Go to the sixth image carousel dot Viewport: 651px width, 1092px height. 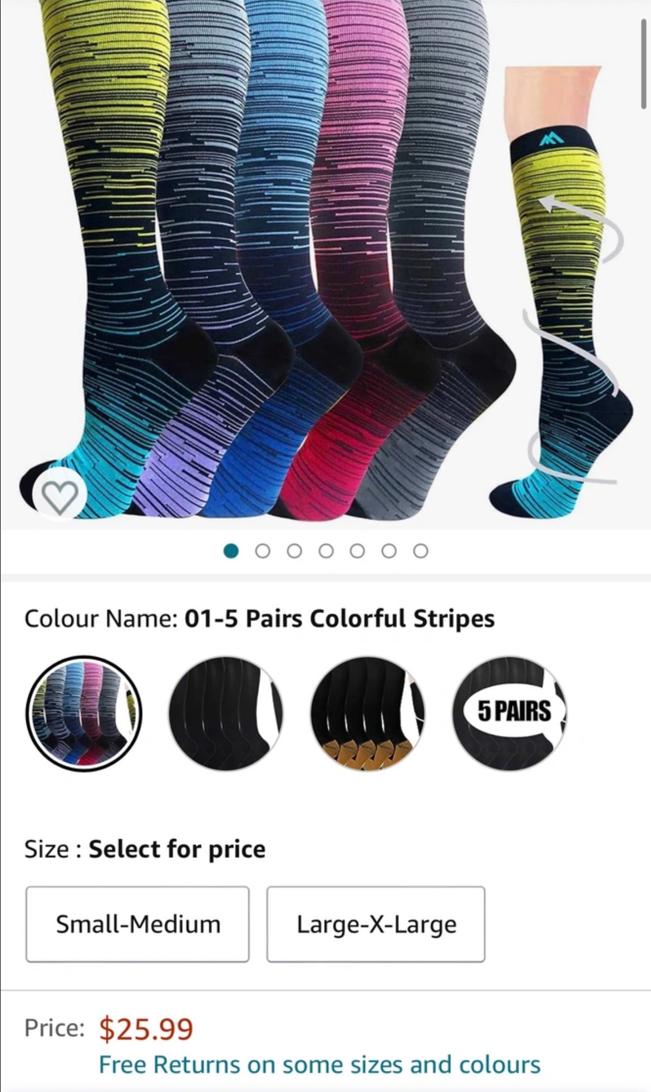[x=389, y=551]
